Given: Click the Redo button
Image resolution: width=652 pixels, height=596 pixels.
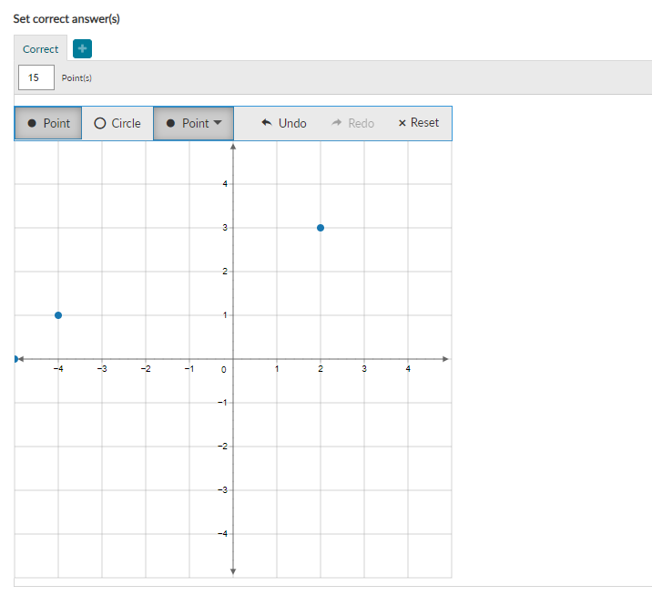Looking at the screenshot, I should [x=352, y=123].
